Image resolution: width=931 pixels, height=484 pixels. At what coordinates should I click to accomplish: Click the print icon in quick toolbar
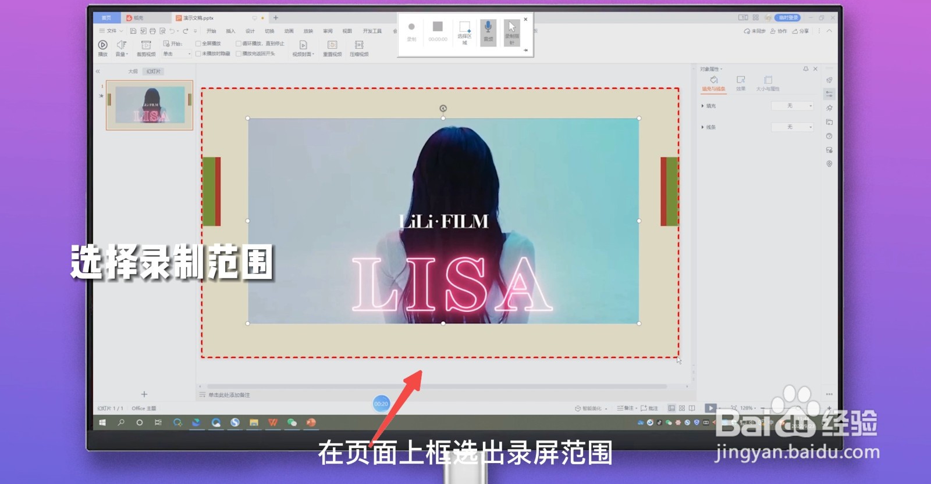[152, 31]
